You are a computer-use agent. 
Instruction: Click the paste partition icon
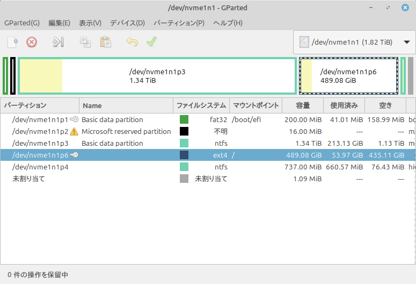click(105, 42)
